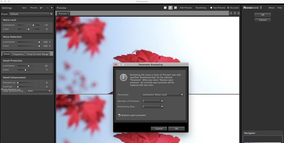The image size is (284, 143).
Task: Adjust Noise Reduction Color slider handle
Action: click(x=39, y=46)
